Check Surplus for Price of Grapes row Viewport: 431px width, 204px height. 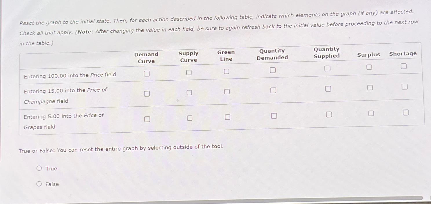coord(371,113)
